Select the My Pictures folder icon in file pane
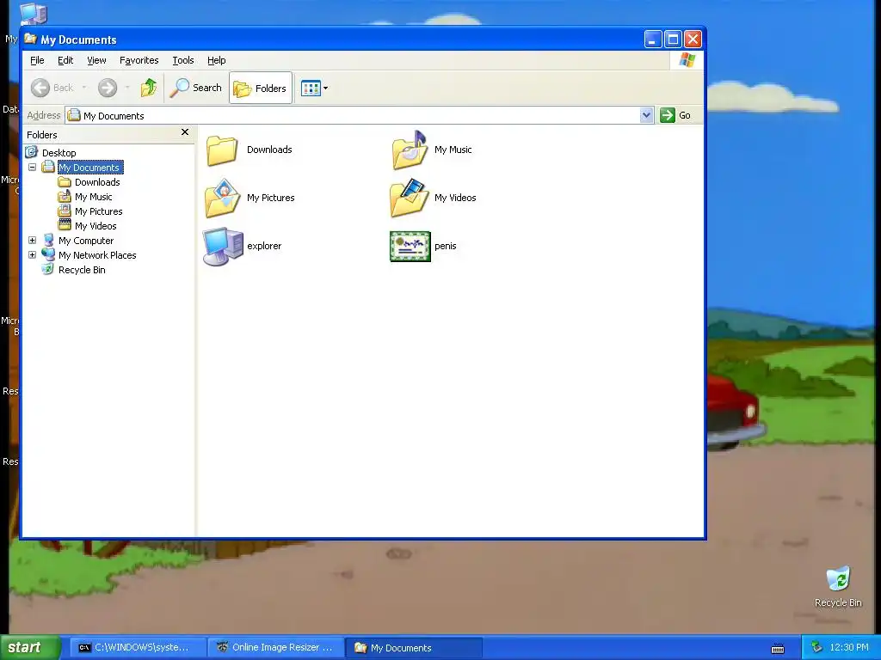881x660 pixels. pyautogui.click(x=223, y=198)
